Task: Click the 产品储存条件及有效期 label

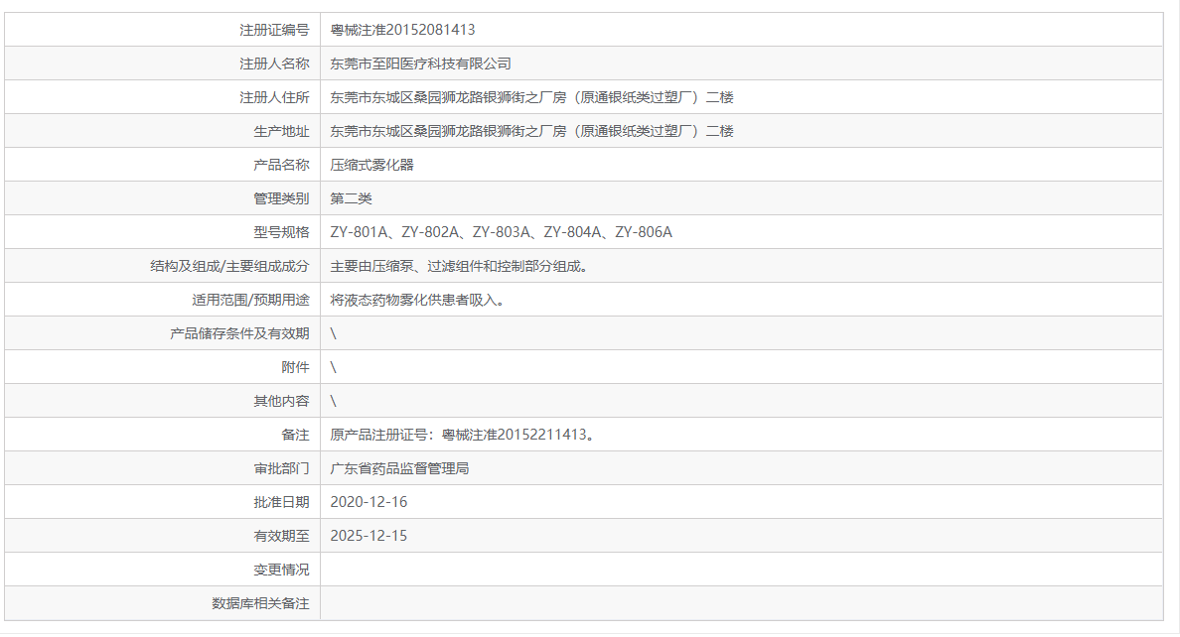Action: click(239, 334)
